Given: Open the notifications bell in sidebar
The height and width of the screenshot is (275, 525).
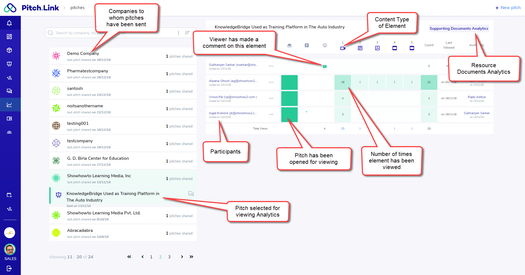Looking at the screenshot, I should tap(9, 23).
